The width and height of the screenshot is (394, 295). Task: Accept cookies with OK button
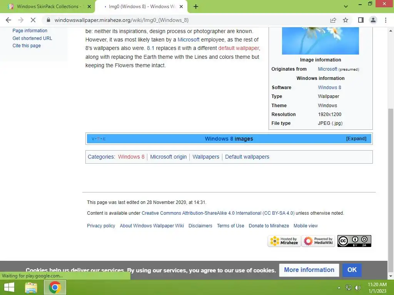click(x=352, y=270)
